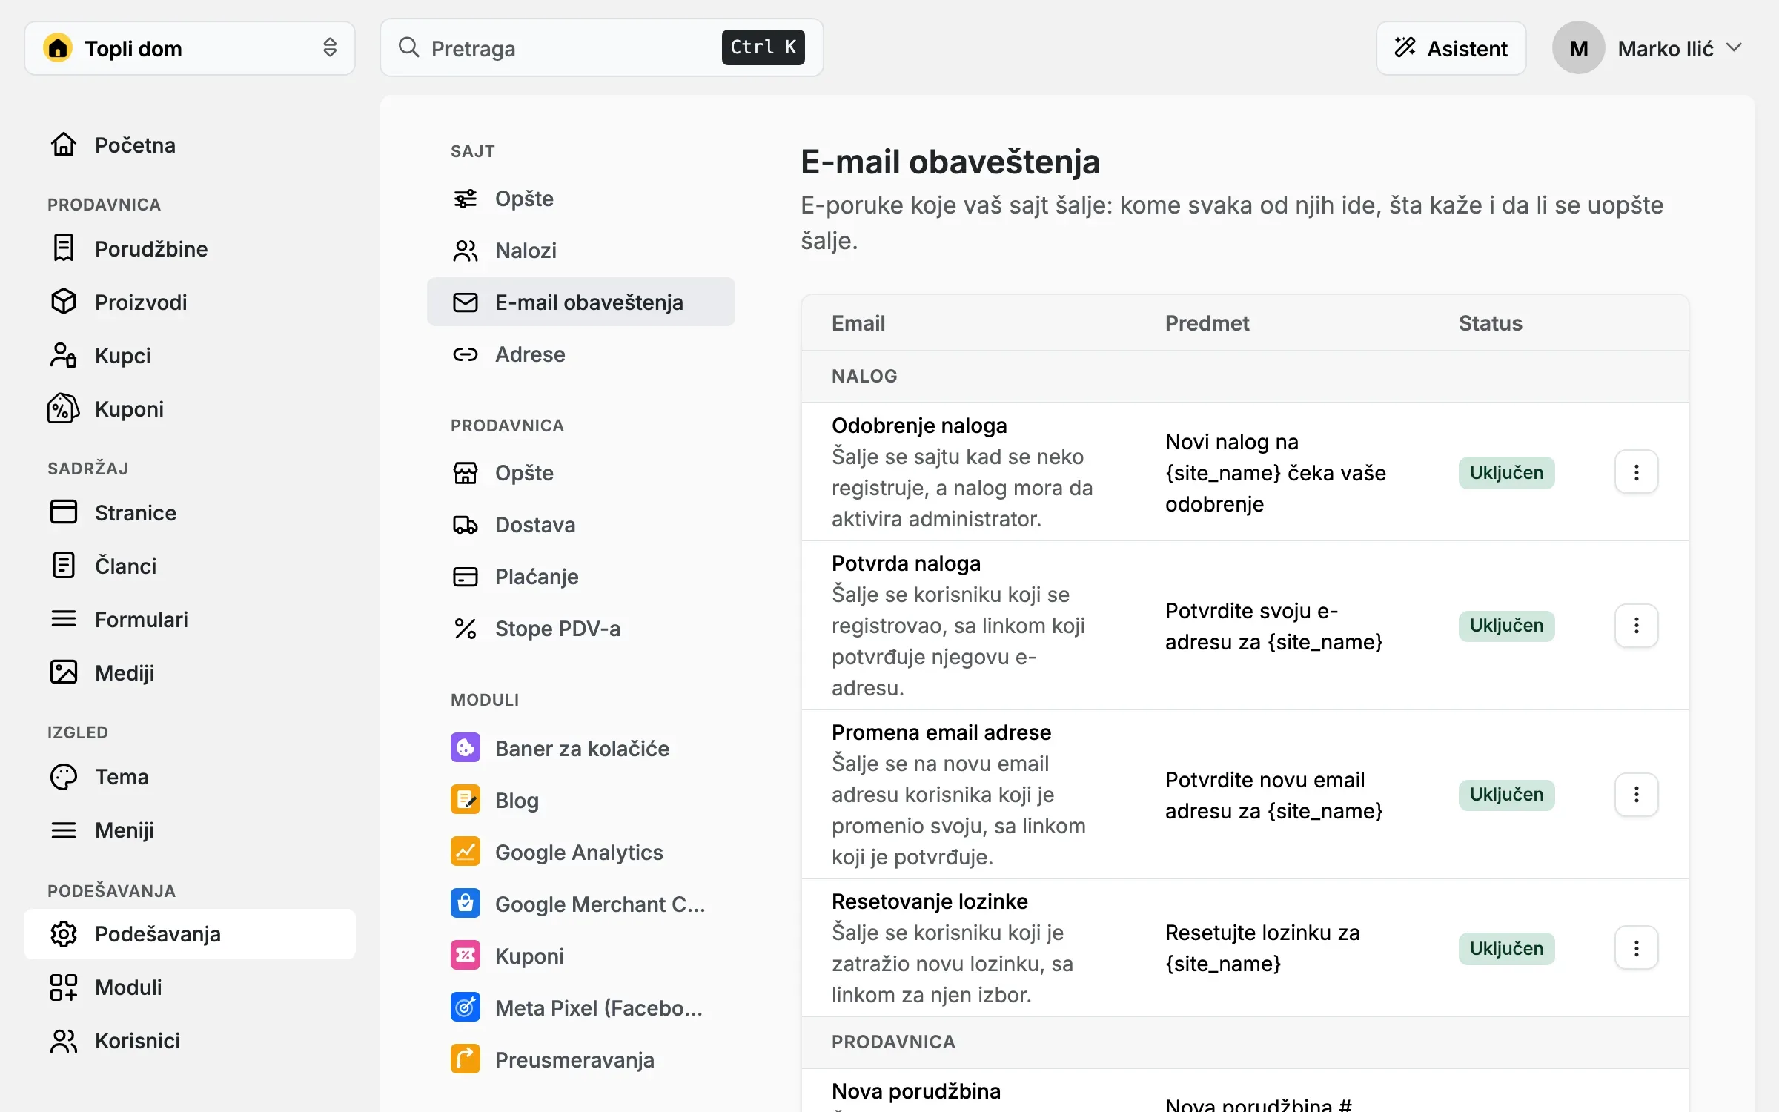
Task: Open Plaćanje store settings
Action: pos(581,577)
